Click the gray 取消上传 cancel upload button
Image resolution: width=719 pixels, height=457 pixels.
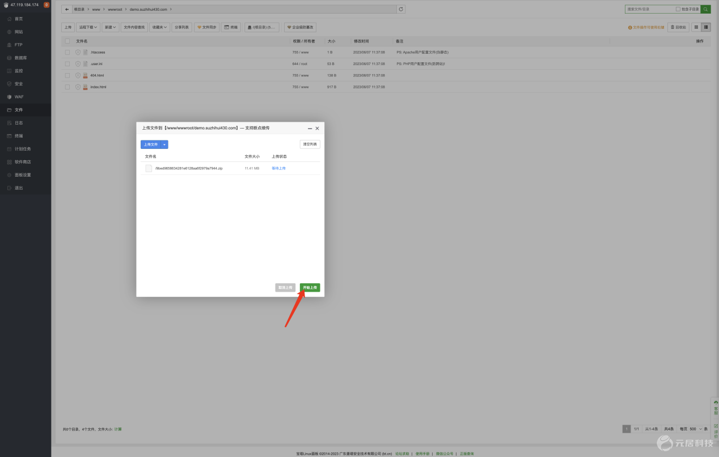[285, 288]
